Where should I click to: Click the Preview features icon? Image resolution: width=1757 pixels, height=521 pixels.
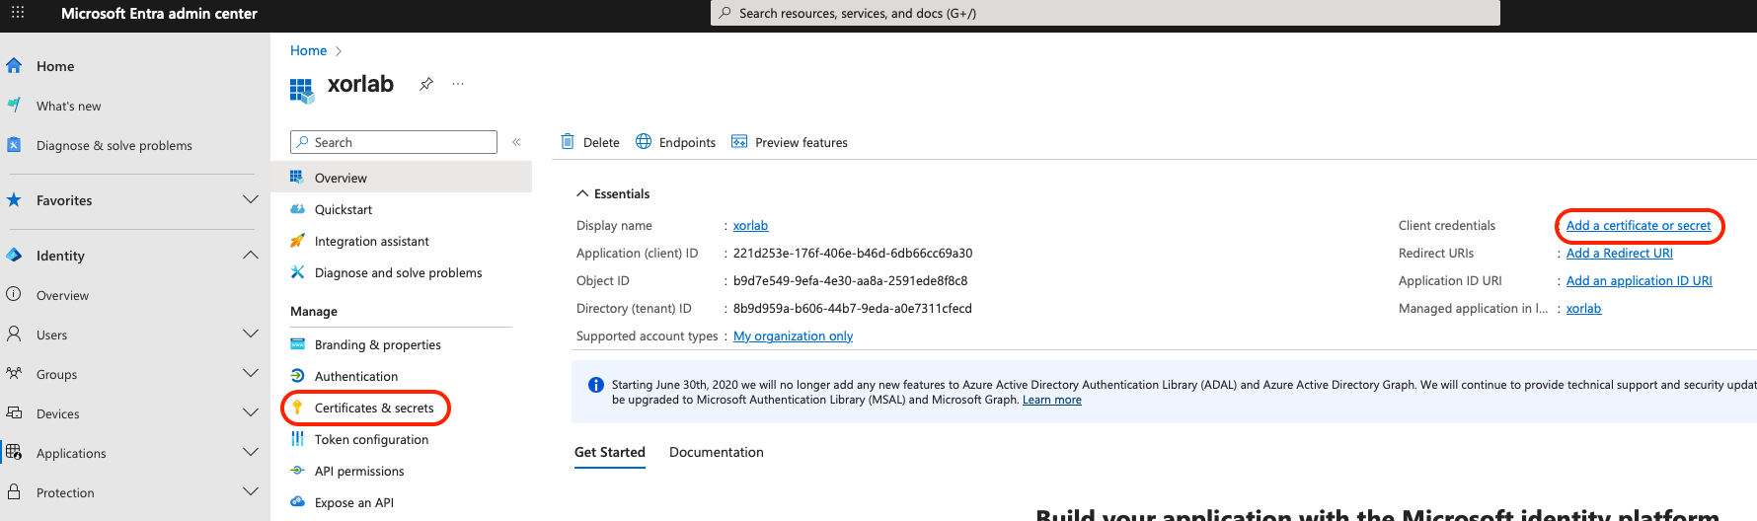click(x=739, y=141)
